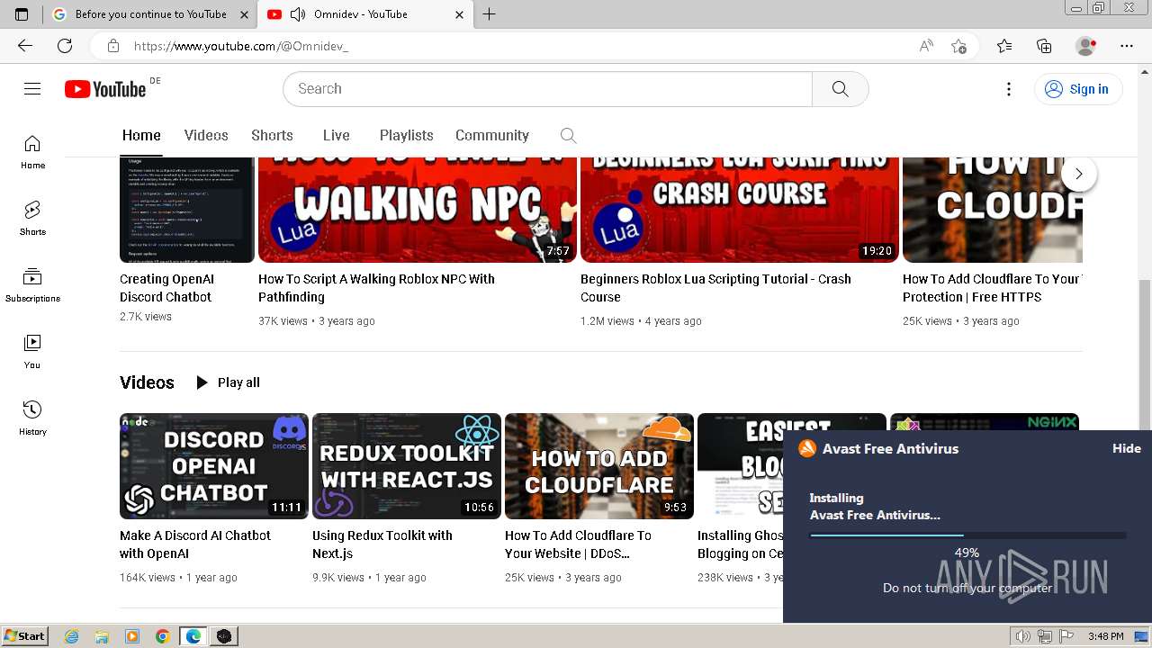This screenshot has width=1152, height=648.
Task: Open Shorts in the sidebar
Action: tap(32, 219)
